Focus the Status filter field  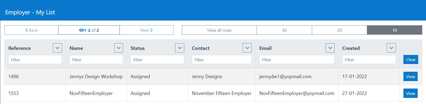pyautogui.click(x=157, y=59)
